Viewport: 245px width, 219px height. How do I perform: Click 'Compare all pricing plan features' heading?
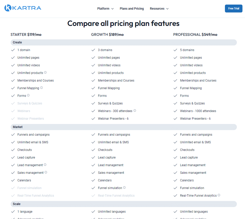[x=123, y=23]
